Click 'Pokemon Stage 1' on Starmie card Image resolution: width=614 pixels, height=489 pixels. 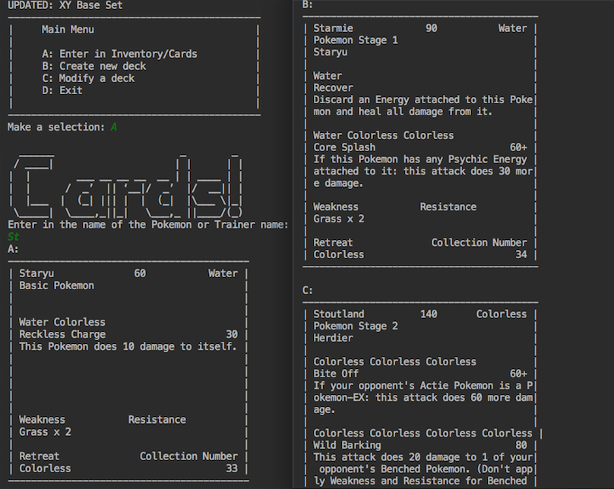point(356,40)
